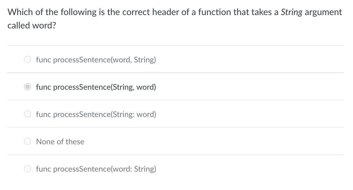
Task: Click 'String)' at end of last answer
Action: pyautogui.click(x=145, y=169)
